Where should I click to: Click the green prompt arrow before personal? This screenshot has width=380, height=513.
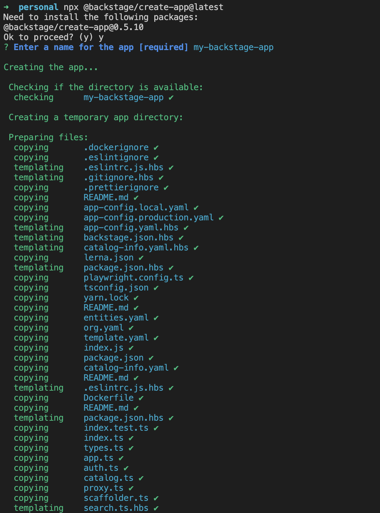click(6, 7)
